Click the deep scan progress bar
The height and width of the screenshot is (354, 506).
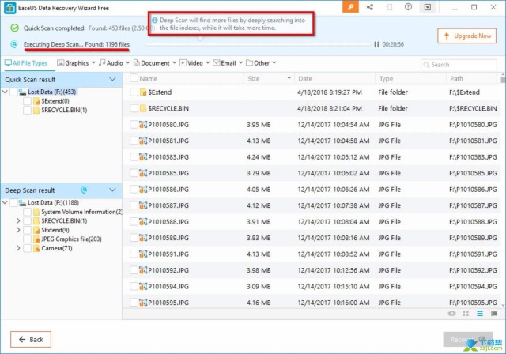259,44
